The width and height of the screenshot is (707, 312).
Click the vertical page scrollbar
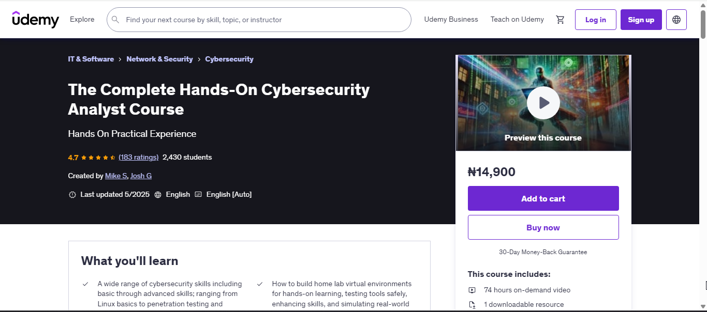point(703,155)
